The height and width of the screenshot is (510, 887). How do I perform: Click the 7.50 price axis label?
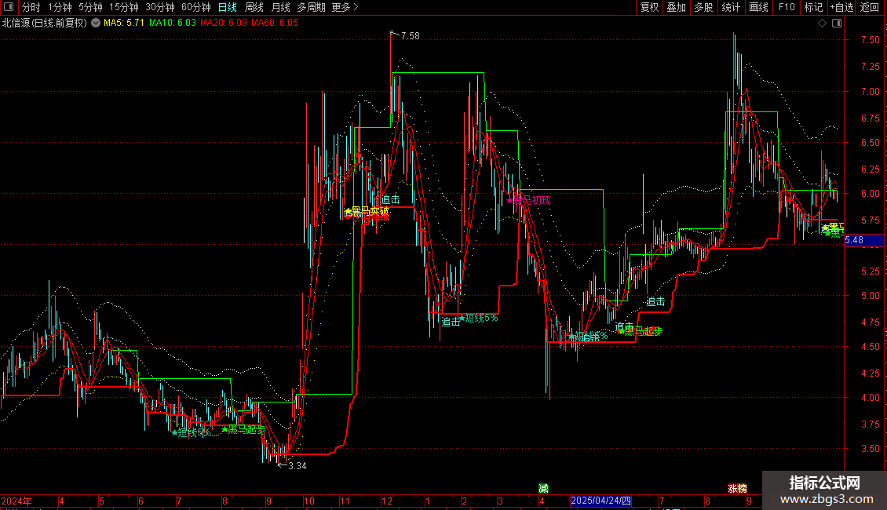pos(870,40)
